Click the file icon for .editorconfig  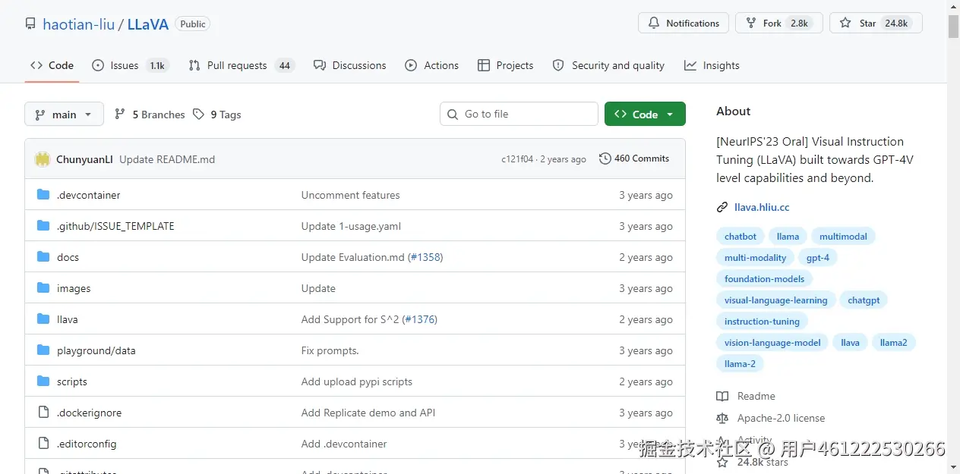tap(43, 444)
